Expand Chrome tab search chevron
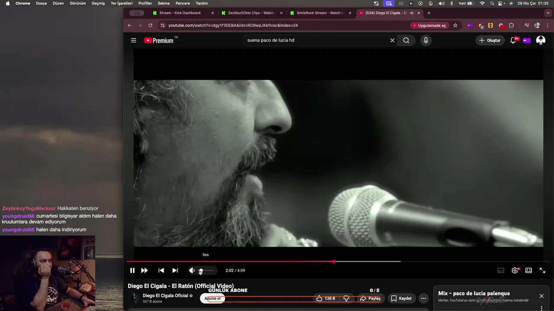The image size is (554, 311). (548, 13)
